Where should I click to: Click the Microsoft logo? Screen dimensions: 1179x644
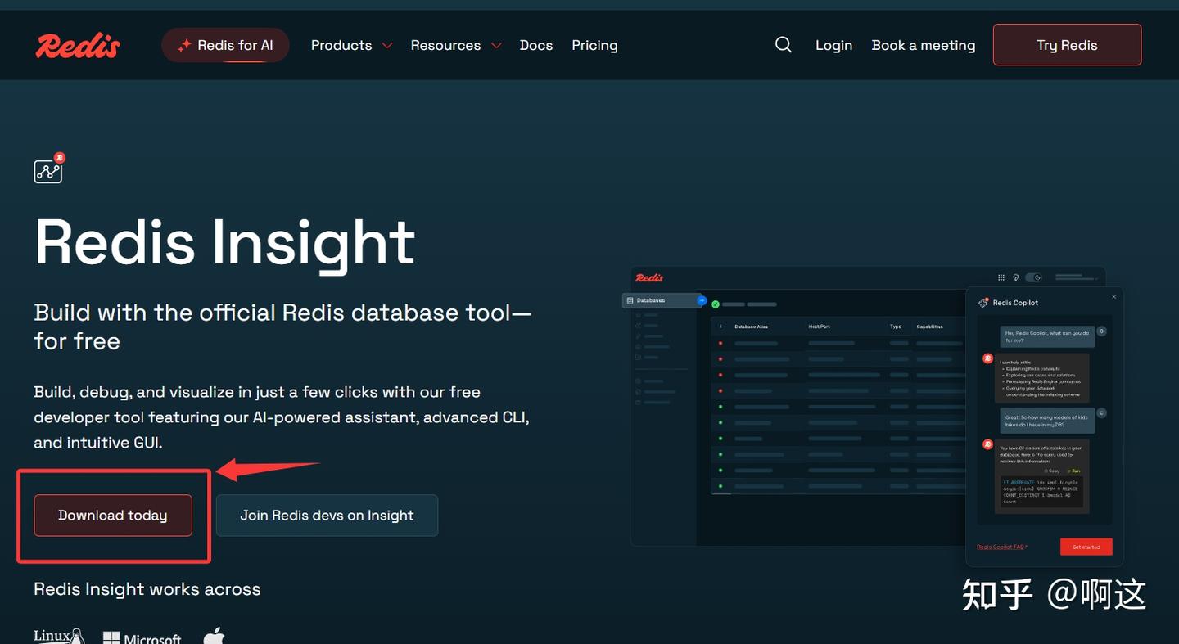point(142,637)
